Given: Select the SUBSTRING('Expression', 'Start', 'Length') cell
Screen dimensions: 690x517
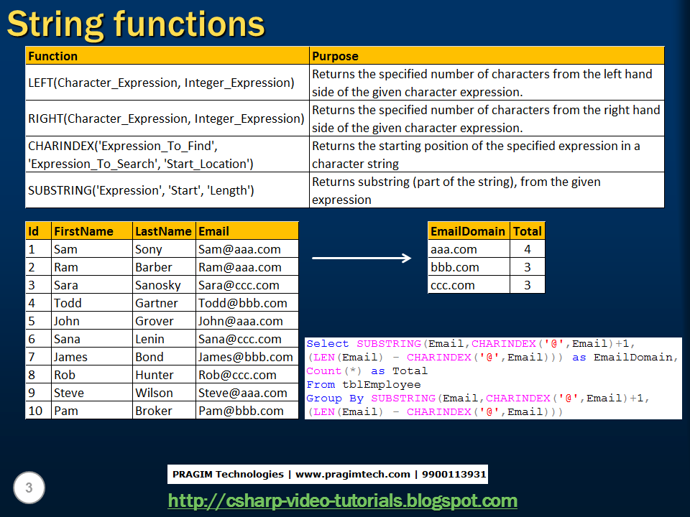Looking at the screenshot, I should pos(167,190).
